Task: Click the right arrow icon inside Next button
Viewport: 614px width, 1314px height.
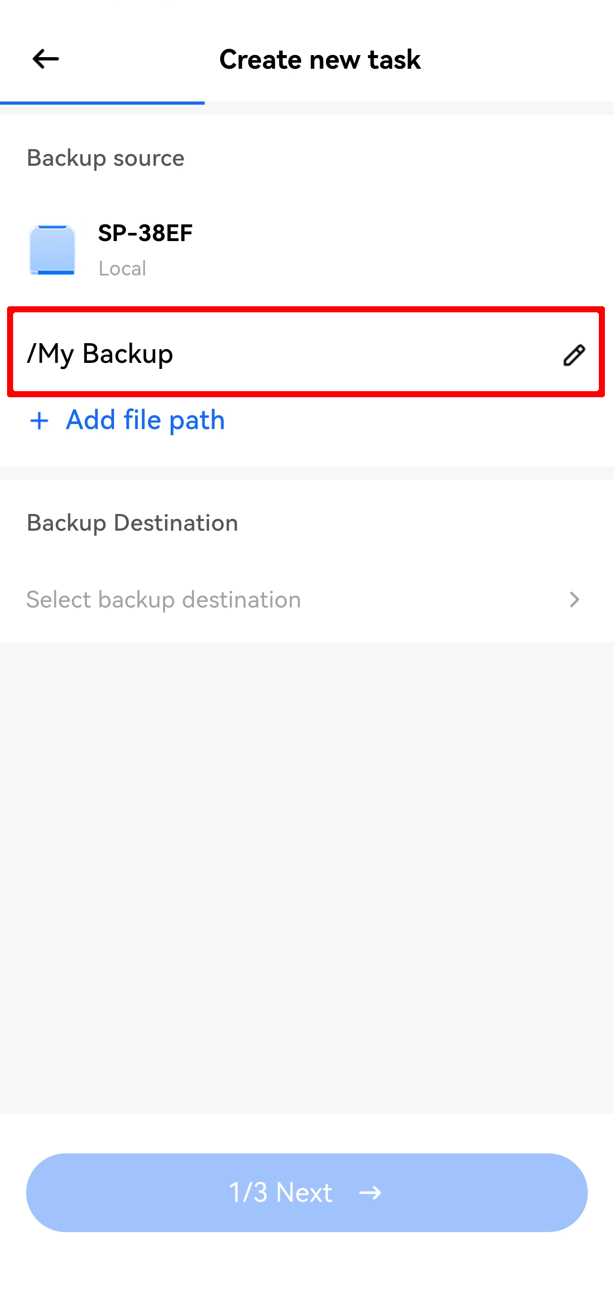Action: point(370,1193)
